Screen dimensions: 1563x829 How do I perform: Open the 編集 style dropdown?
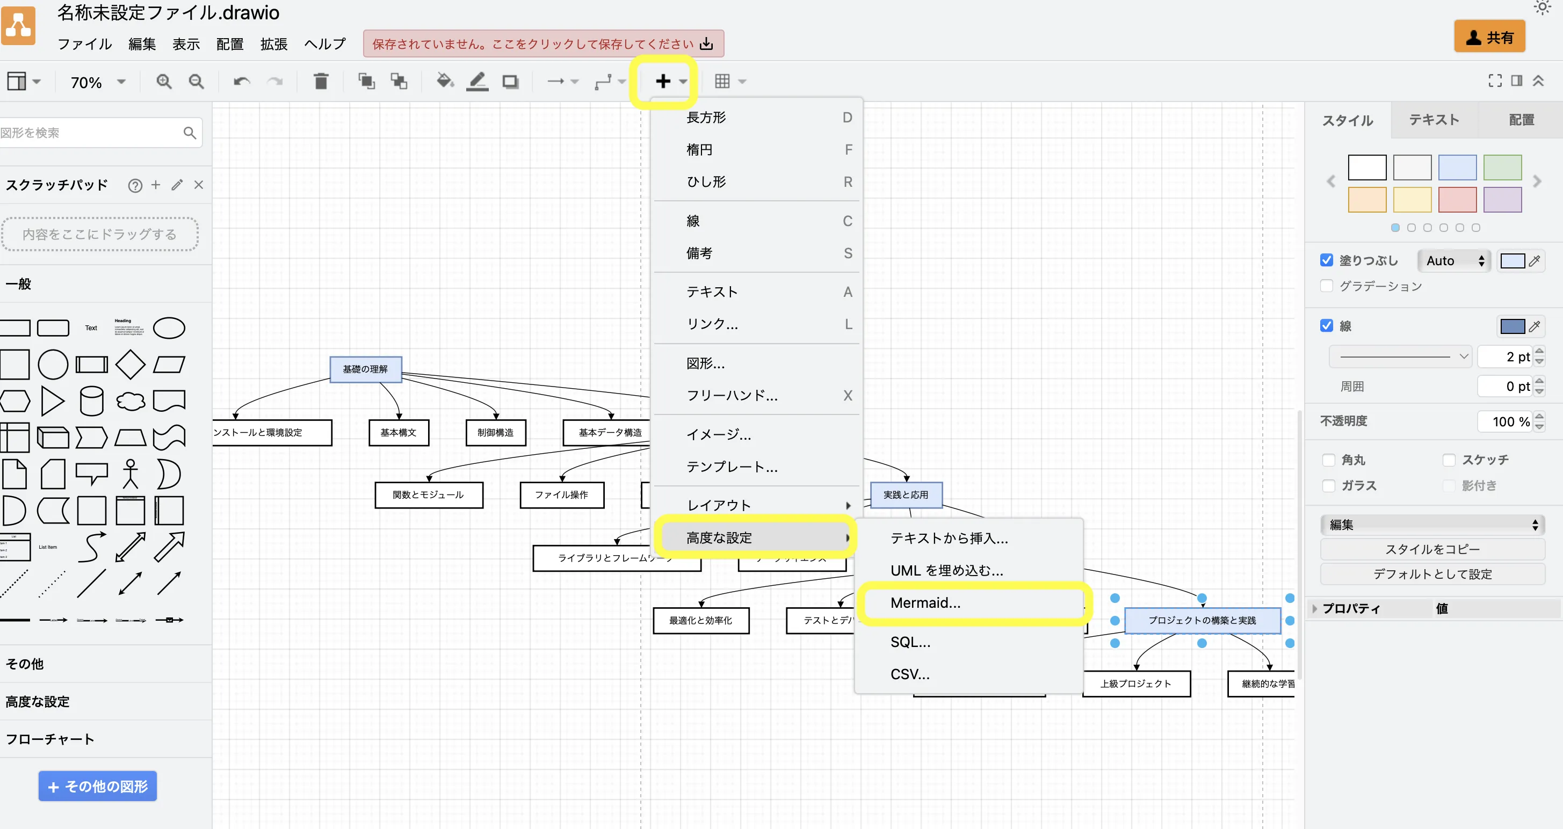click(x=1432, y=525)
